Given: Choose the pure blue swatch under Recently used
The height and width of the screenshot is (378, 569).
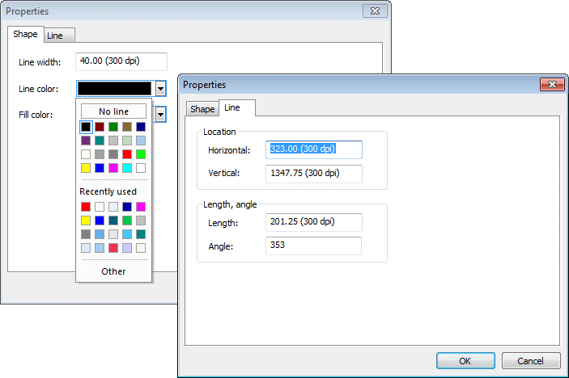Looking at the screenshot, I should (x=100, y=220).
